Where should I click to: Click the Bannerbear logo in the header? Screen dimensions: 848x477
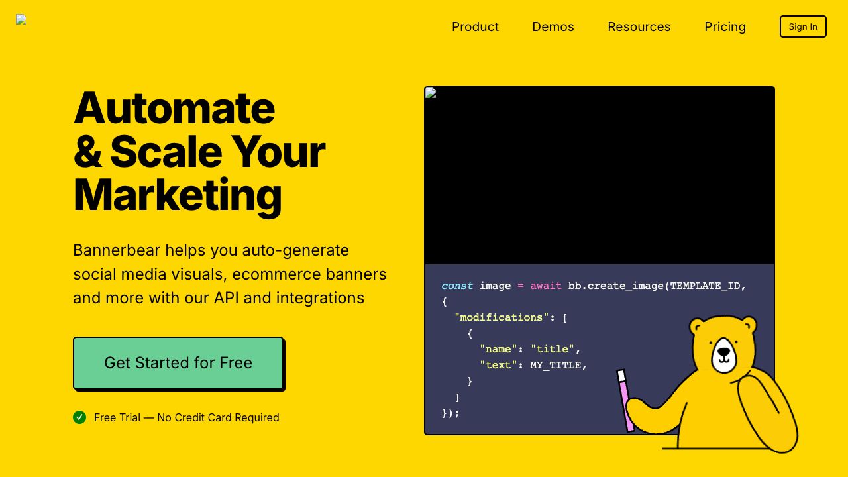click(21, 20)
